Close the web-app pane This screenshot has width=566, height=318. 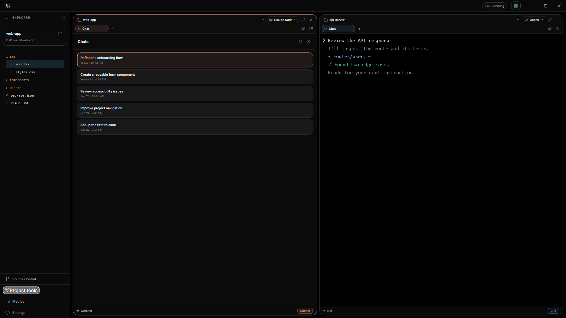click(x=311, y=20)
